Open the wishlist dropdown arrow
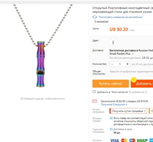This screenshot has width=153, height=142. 146,92
